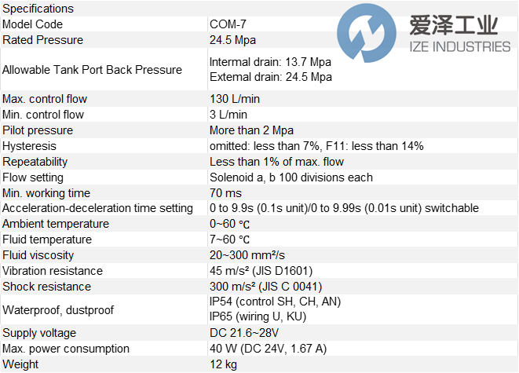The height and width of the screenshot is (373, 519).
Task: Click the Acceleration-deceleration time setting label
Action: [x=97, y=208]
